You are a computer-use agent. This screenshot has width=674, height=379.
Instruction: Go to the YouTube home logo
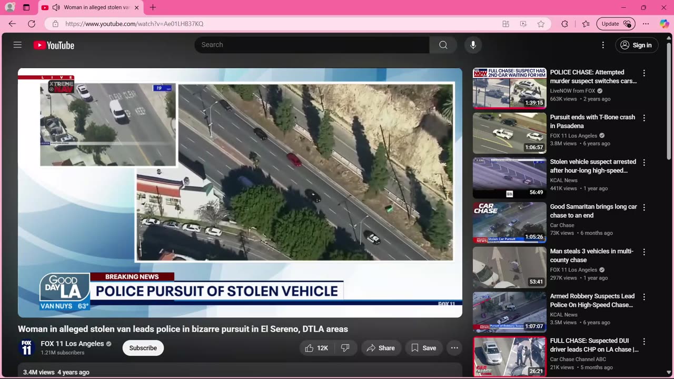coord(54,45)
